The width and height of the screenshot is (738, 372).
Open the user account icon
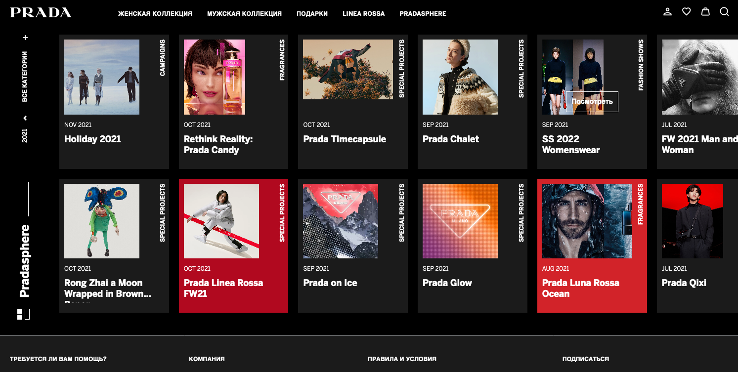(667, 12)
